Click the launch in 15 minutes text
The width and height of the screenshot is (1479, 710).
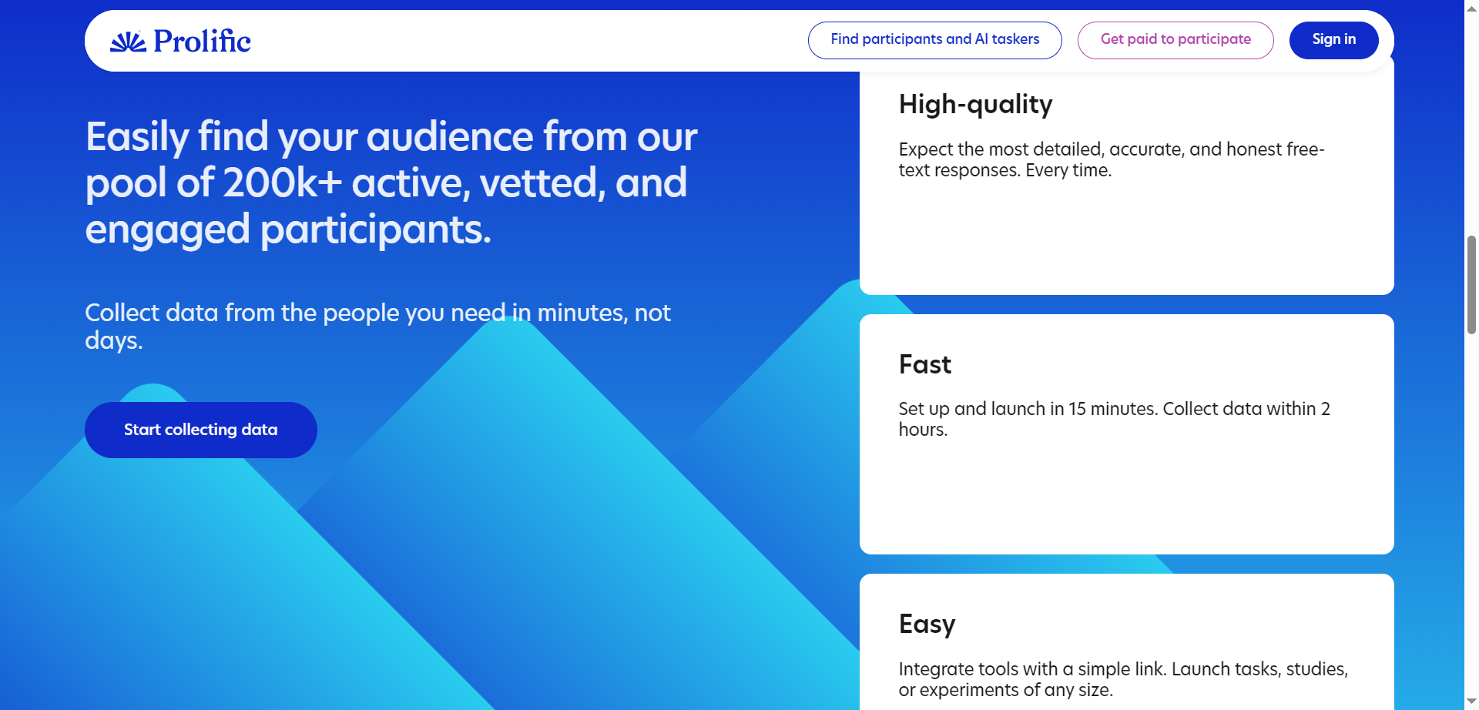tap(1115, 419)
